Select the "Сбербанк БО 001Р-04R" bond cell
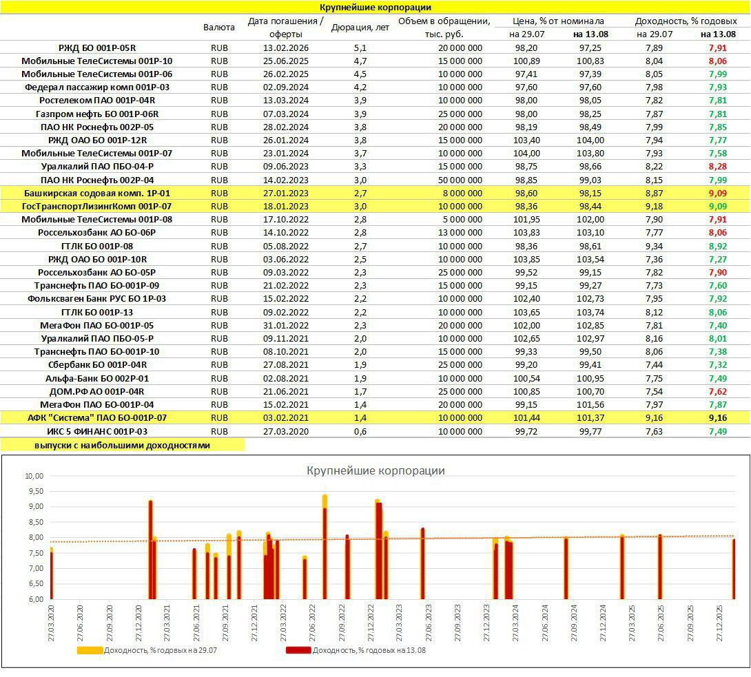 (97, 364)
